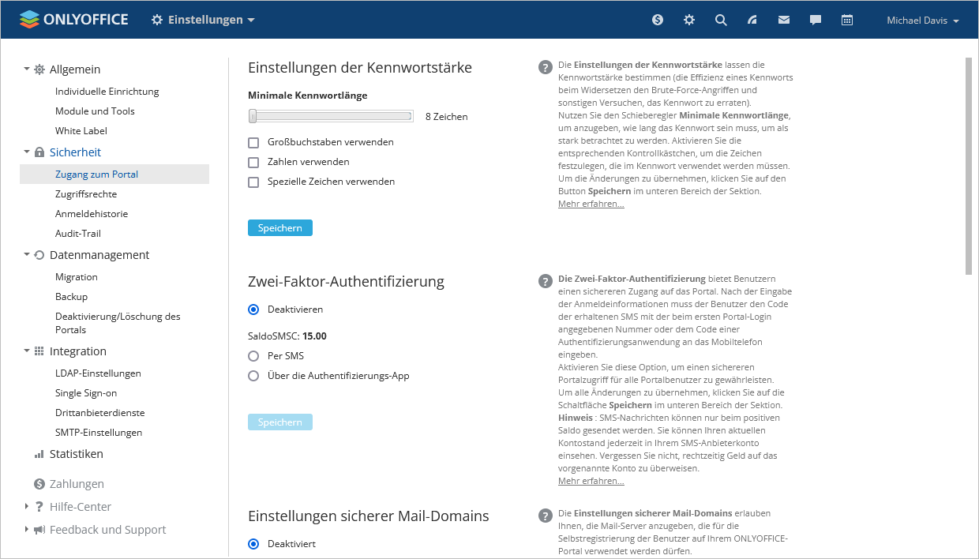Open Individuelle Einrichtung settings page
The image size is (979, 559).
[x=107, y=92]
